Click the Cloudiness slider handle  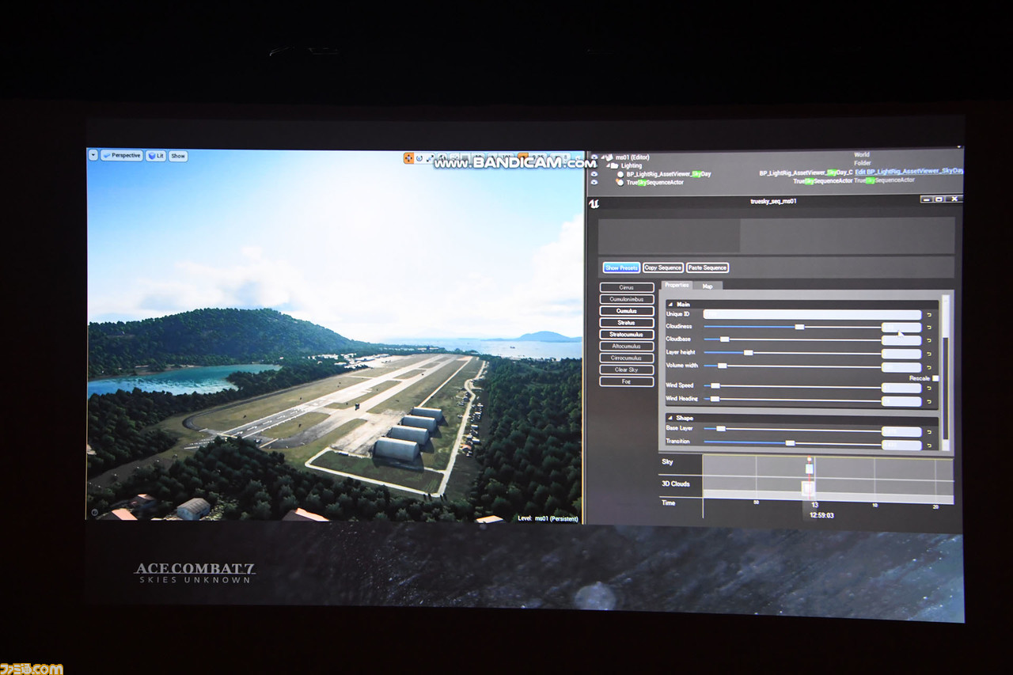pyautogui.click(x=800, y=327)
